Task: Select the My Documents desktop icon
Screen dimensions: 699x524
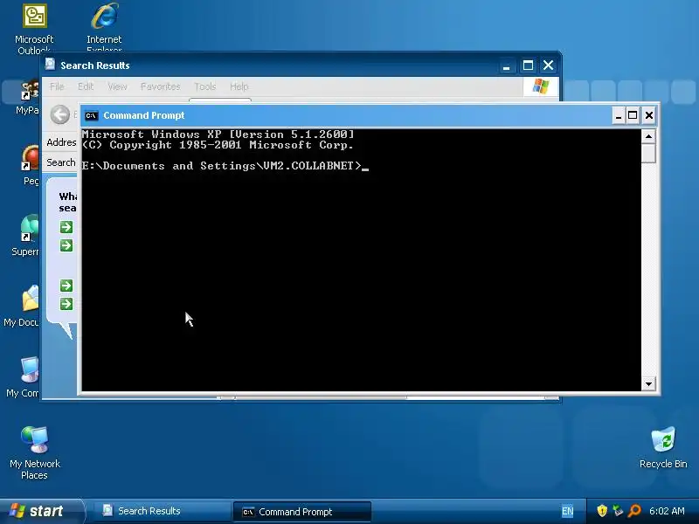Action: 23,306
